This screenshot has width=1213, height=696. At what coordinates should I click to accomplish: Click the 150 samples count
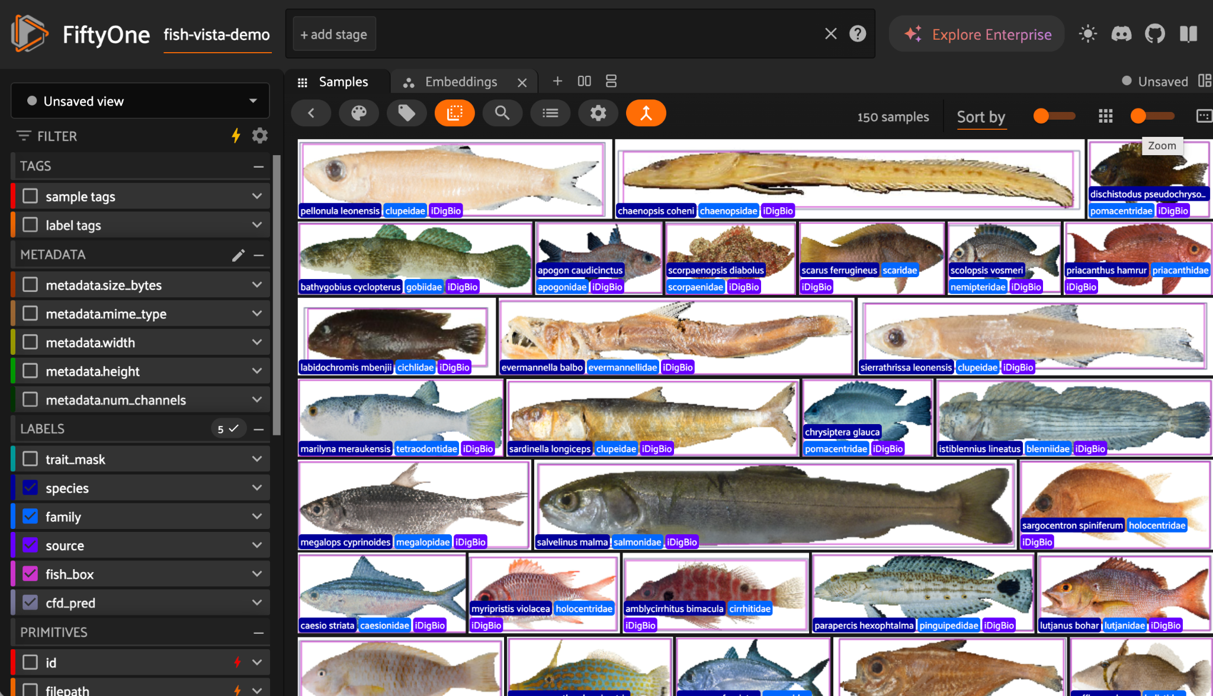[893, 117]
